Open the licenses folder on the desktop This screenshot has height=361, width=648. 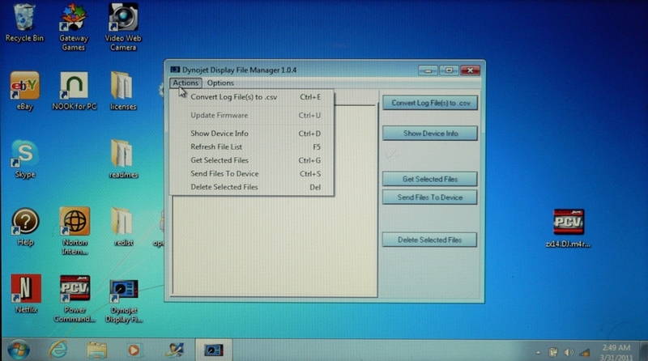[123, 86]
